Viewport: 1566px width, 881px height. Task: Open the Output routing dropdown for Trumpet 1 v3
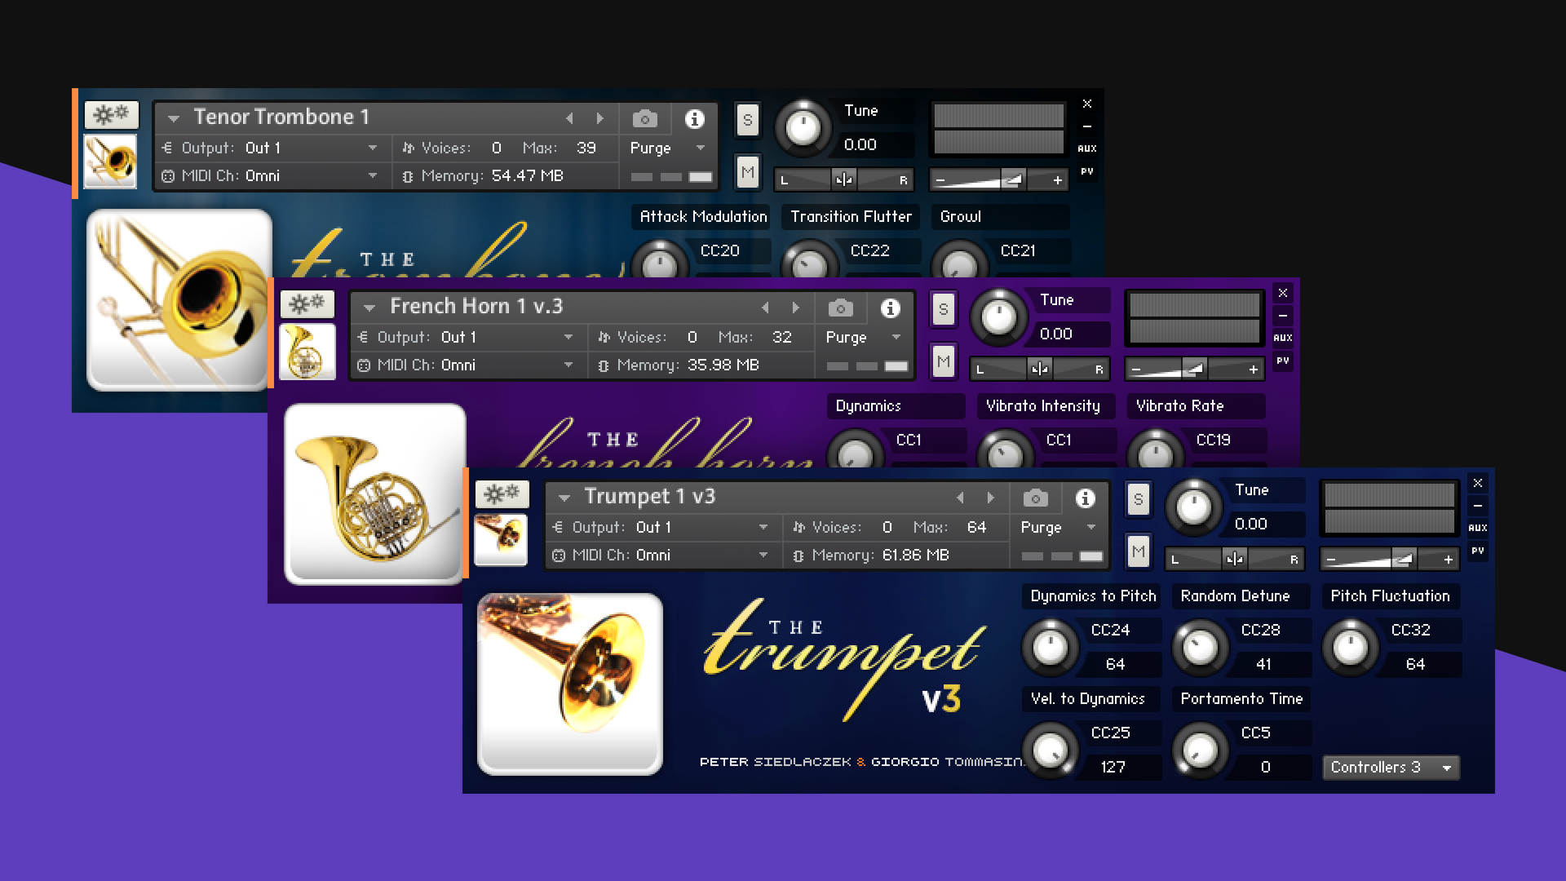(701, 527)
